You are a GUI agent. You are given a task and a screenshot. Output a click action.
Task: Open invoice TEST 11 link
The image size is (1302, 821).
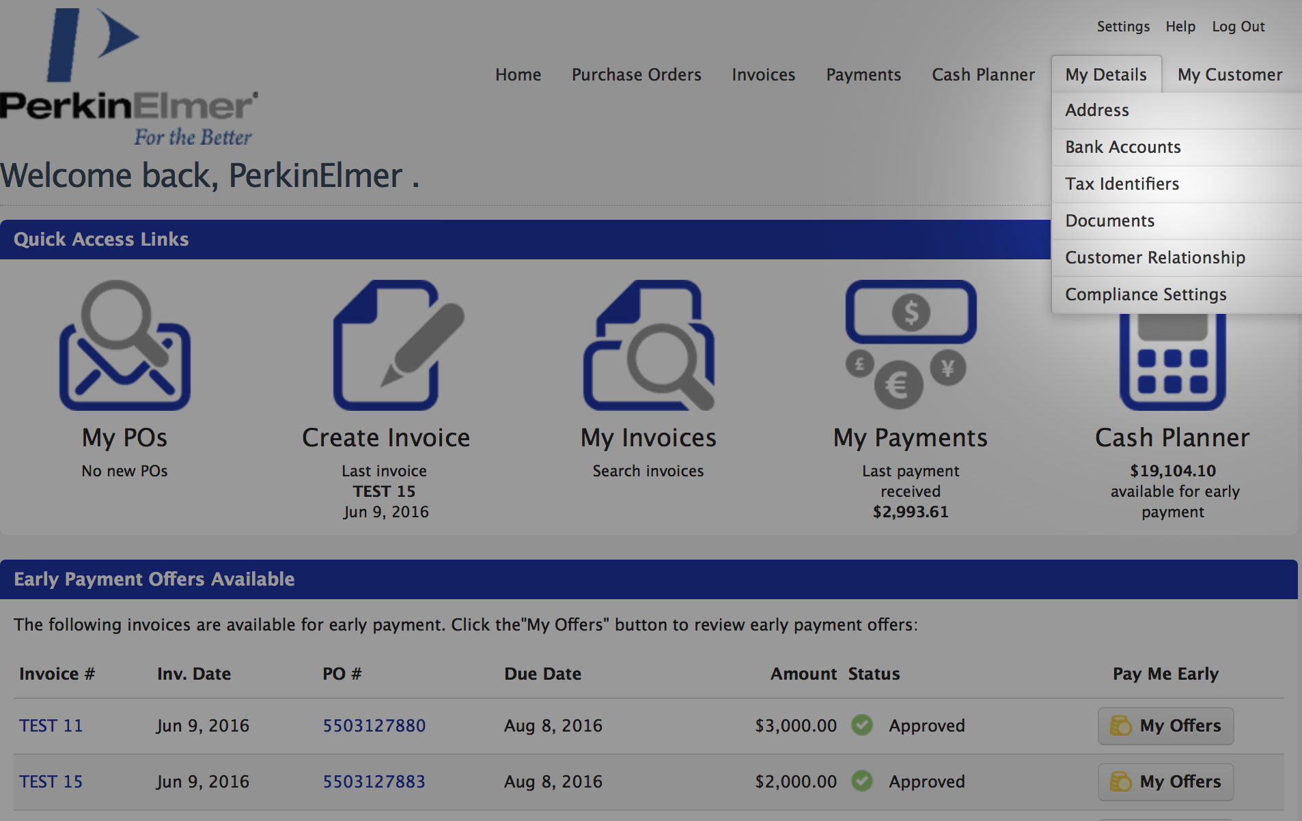click(x=51, y=725)
